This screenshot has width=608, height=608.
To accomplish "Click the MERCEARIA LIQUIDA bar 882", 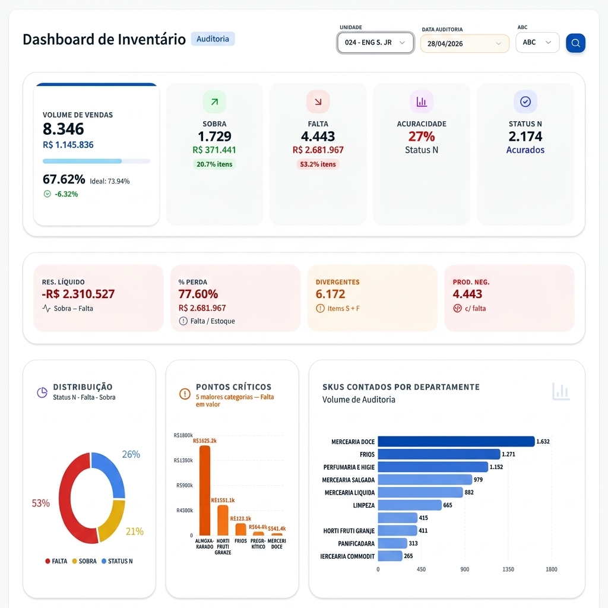I will (x=420, y=492).
